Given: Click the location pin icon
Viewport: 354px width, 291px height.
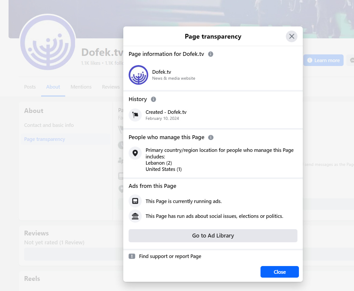Looking at the screenshot, I should tap(135, 153).
